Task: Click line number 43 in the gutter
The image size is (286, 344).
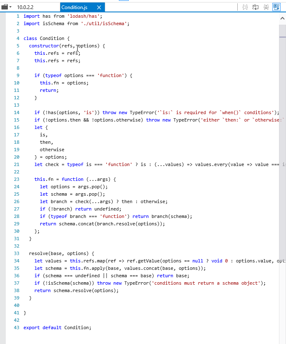Action: pos(17,328)
